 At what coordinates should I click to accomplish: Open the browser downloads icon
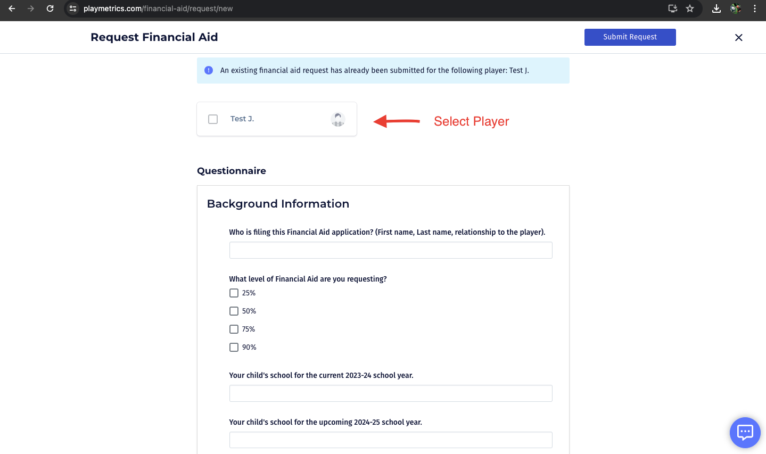point(716,9)
